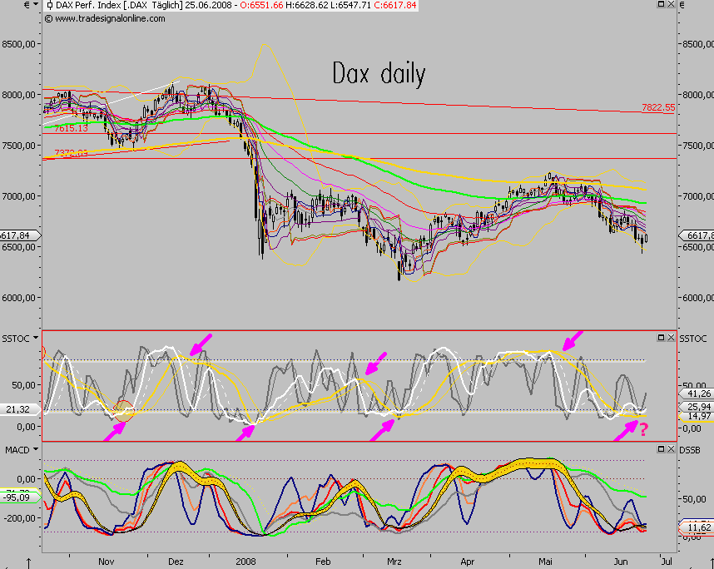Viewport: 714px width, 569px height.
Task: Click the Jul label on time axis
Action: tap(667, 562)
